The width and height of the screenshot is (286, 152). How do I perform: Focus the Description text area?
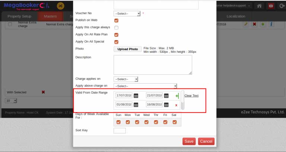[153, 65]
